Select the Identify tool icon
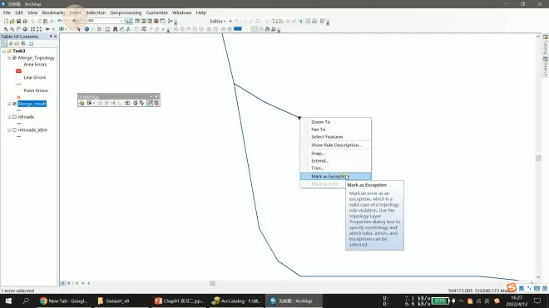 87,29
